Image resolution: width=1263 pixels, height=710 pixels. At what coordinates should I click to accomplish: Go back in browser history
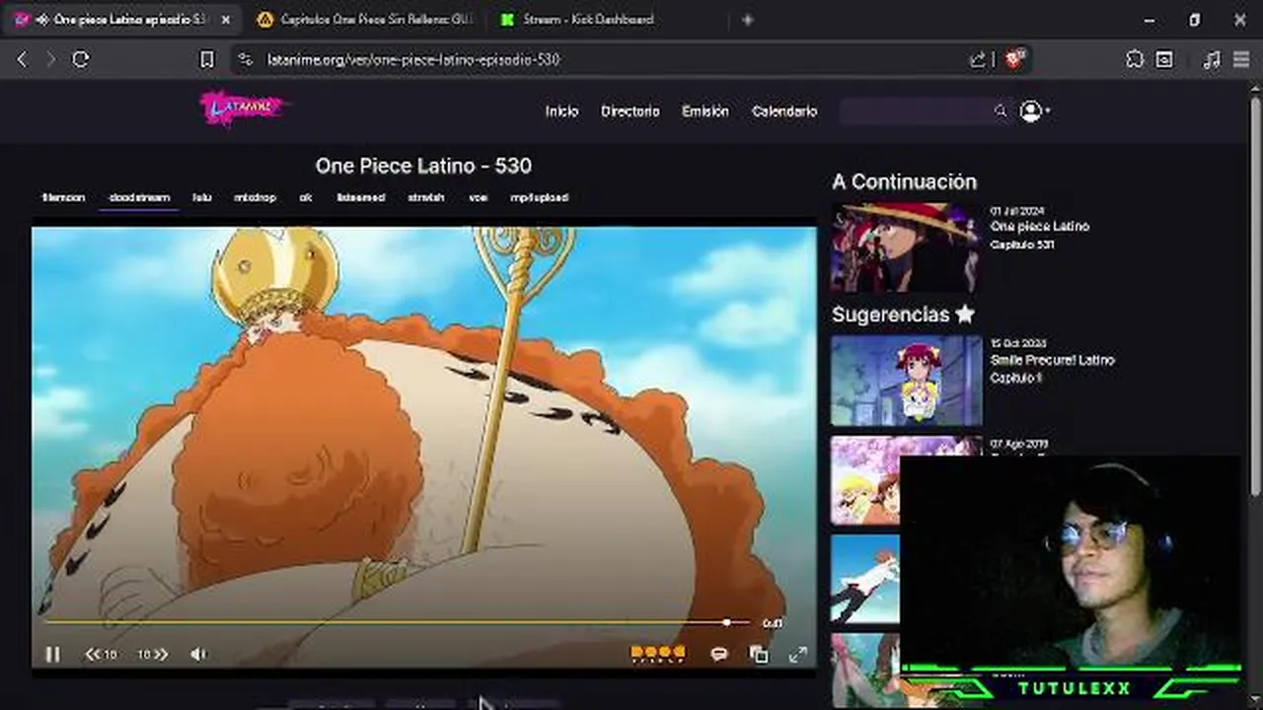point(23,59)
